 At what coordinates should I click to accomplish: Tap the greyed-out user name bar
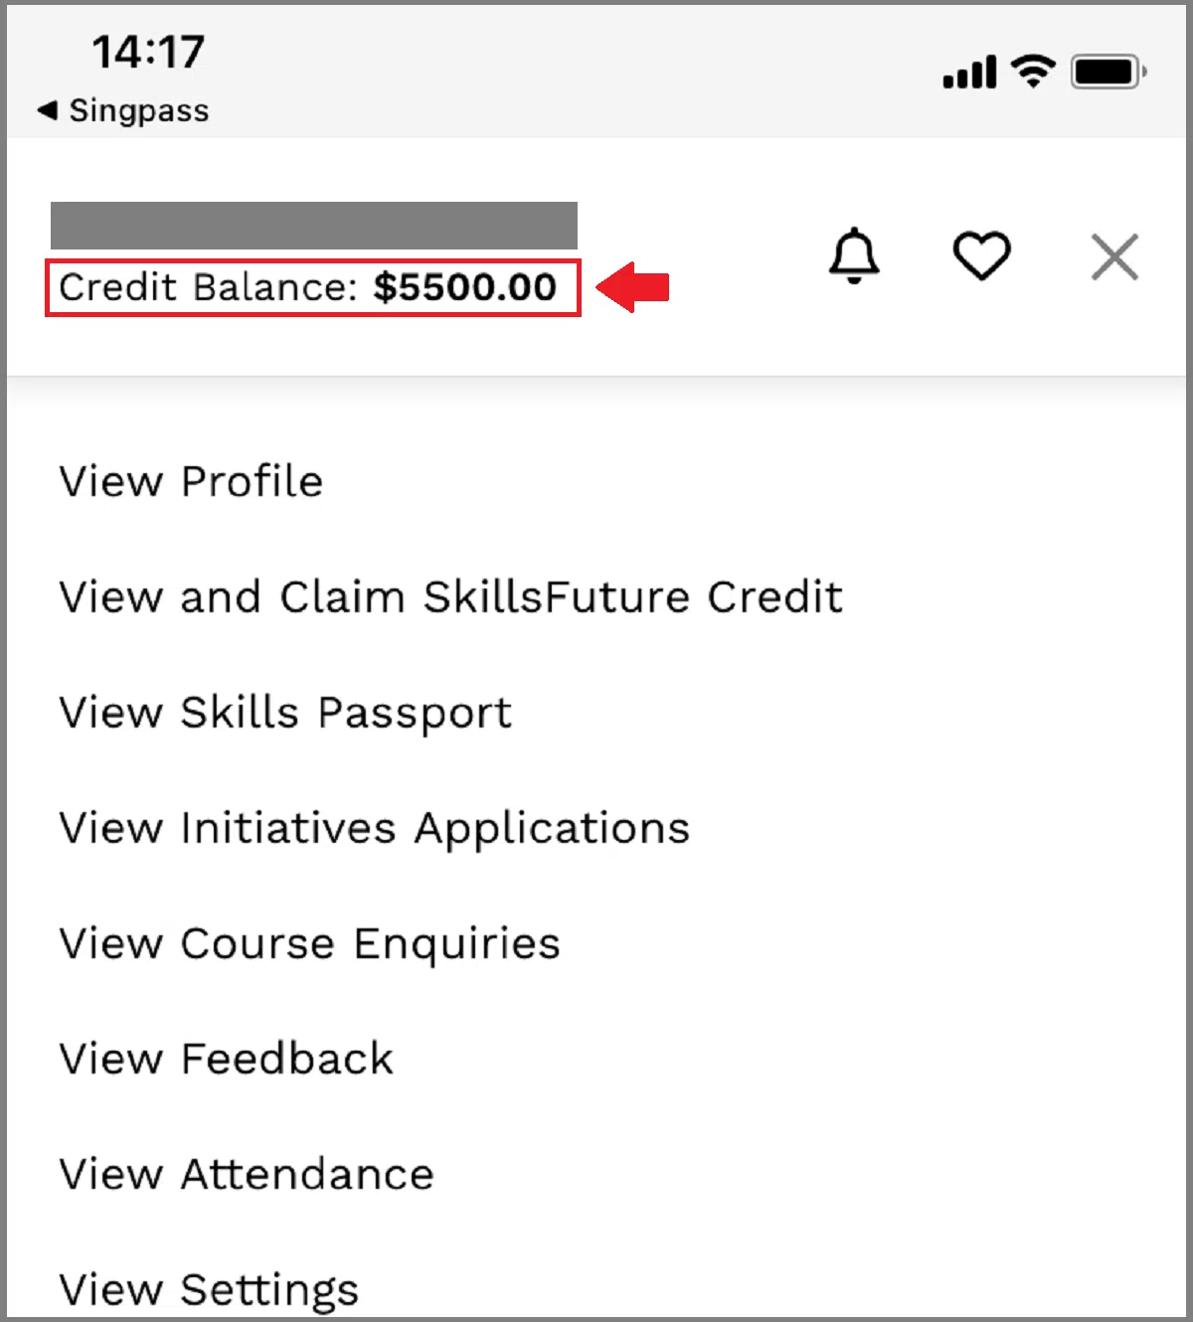click(314, 226)
